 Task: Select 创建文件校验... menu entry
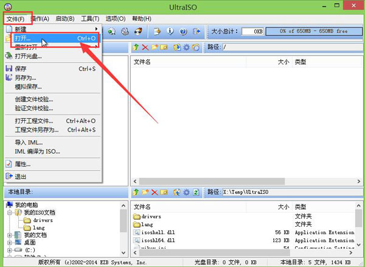click(53, 99)
